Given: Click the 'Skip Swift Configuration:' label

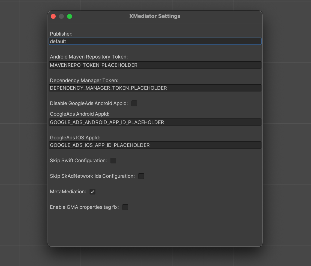Looking at the screenshot, I should click(x=78, y=161).
